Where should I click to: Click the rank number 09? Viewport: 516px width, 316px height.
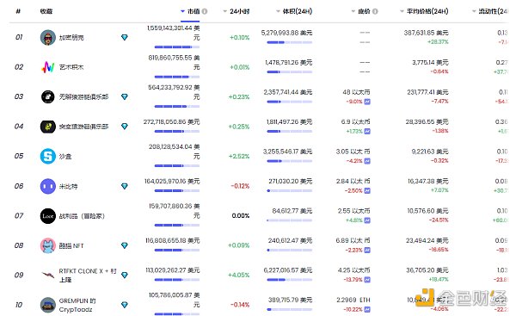(x=19, y=275)
